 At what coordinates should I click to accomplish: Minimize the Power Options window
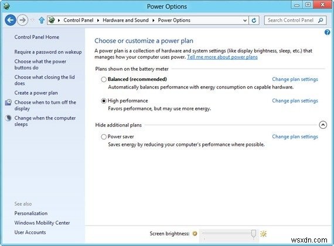click(x=297, y=5)
